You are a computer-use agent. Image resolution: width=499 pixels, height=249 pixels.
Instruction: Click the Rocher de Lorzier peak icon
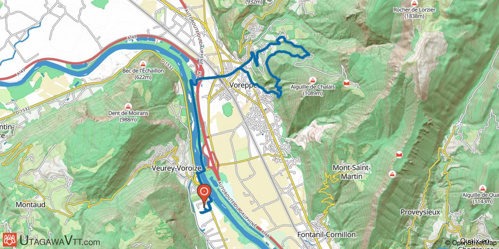(414, 3)
